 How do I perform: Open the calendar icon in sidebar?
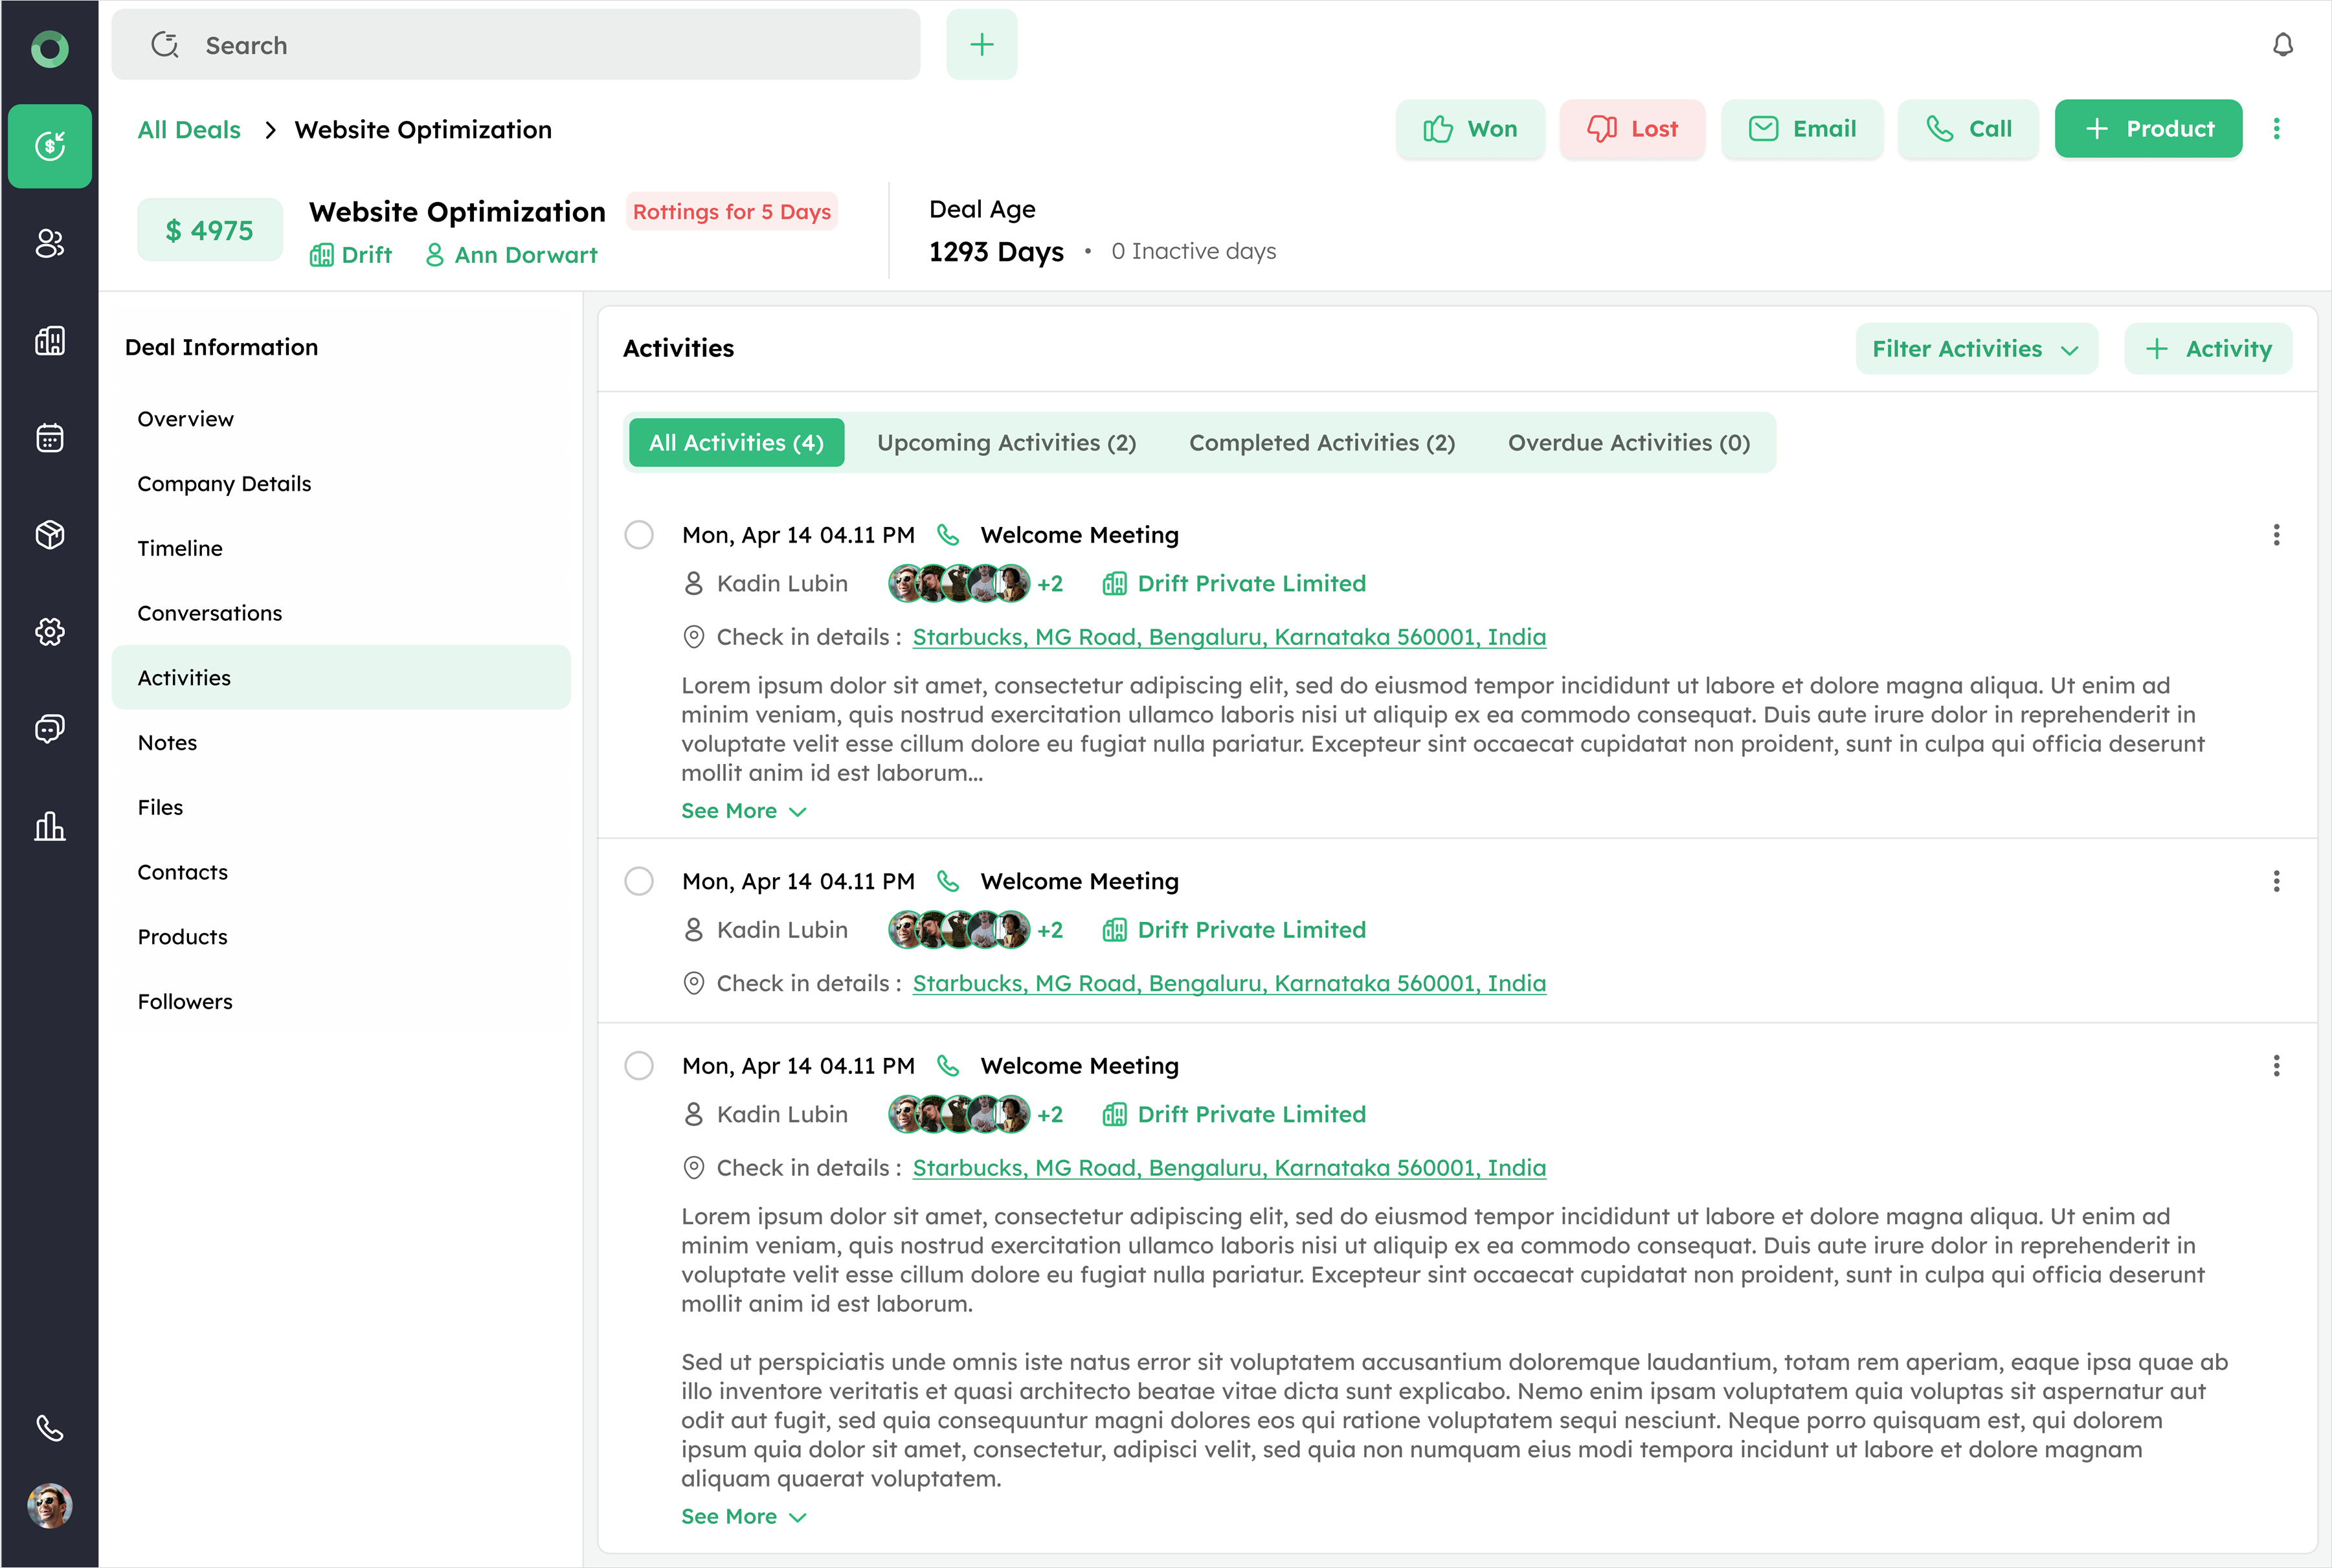click(49, 438)
